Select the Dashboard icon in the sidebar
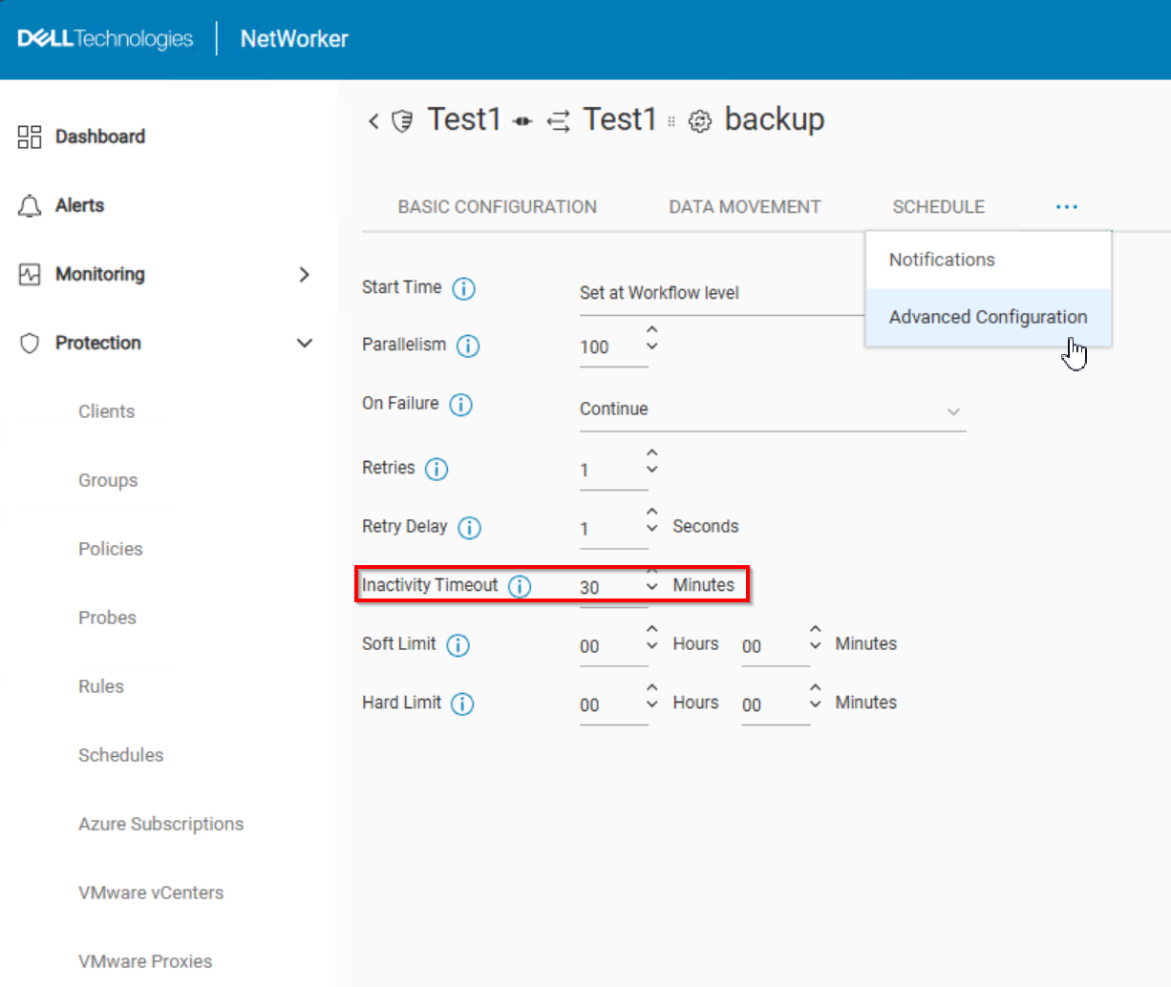This screenshot has width=1171, height=987. (29, 136)
